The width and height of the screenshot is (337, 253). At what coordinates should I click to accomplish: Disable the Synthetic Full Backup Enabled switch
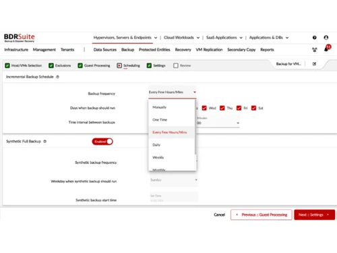point(102,142)
